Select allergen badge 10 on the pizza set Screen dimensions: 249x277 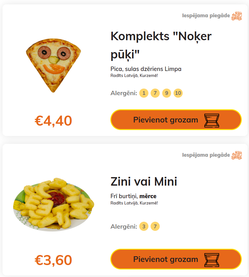178,93
